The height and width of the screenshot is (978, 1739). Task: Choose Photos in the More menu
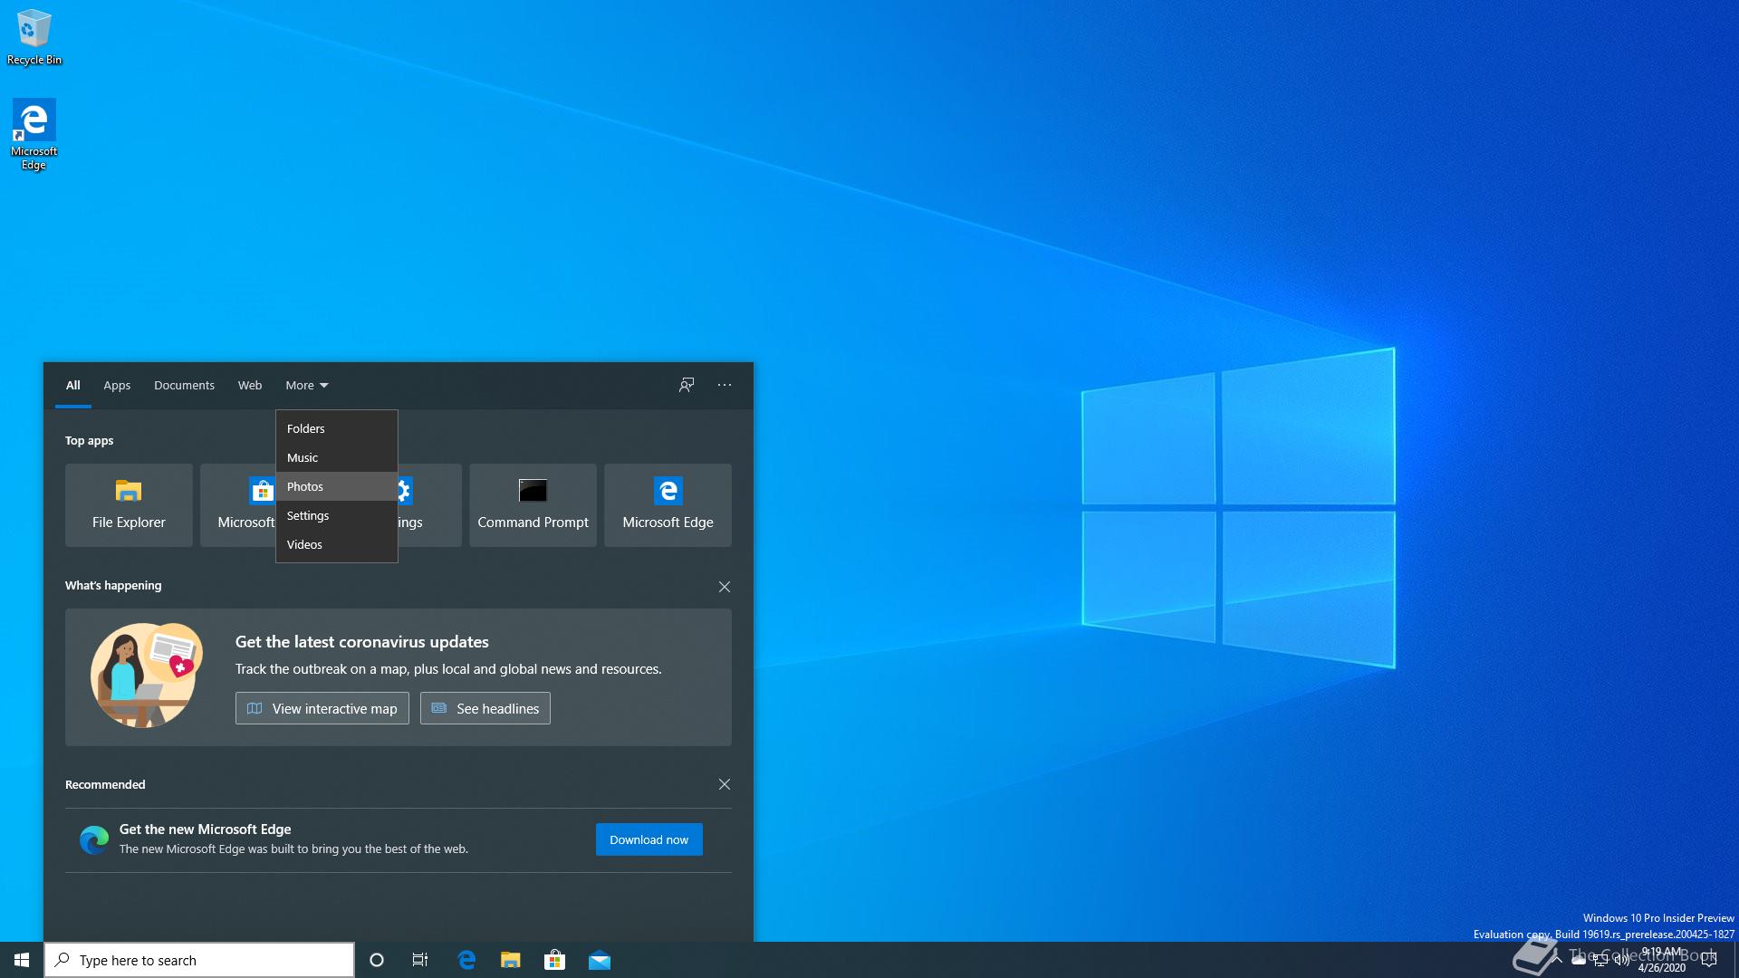pyautogui.click(x=337, y=486)
